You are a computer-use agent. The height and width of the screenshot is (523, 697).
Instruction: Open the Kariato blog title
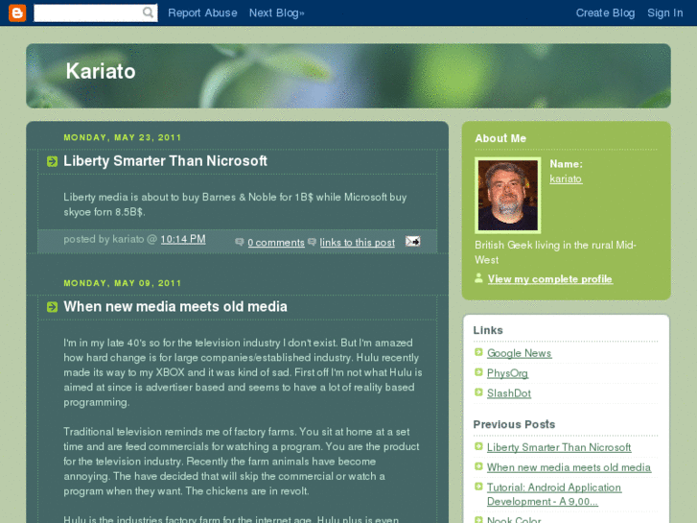(x=101, y=71)
